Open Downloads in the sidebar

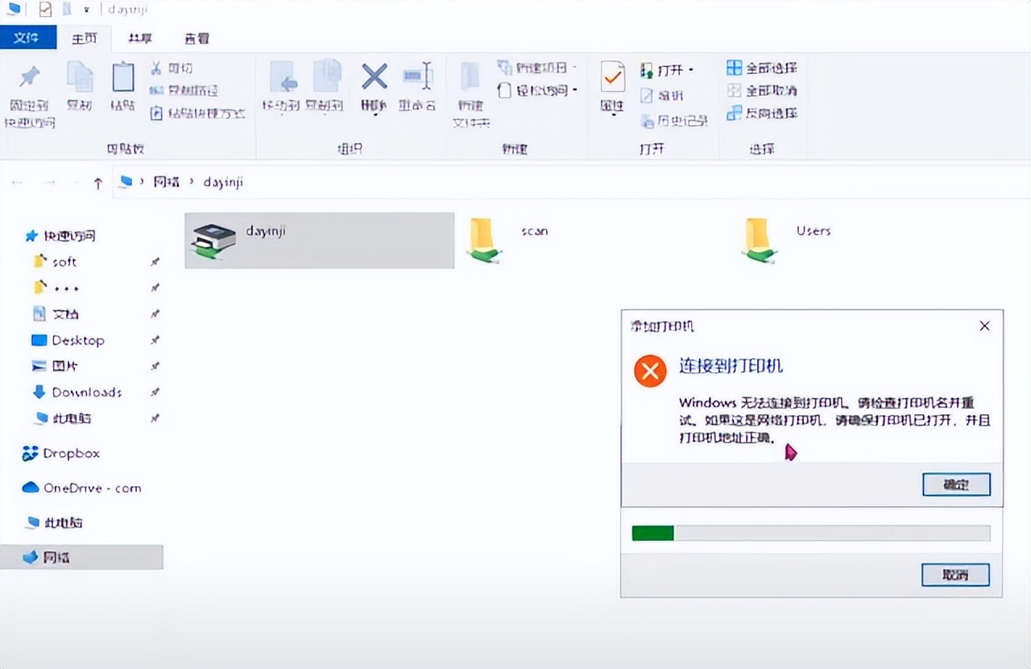click(x=77, y=393)
